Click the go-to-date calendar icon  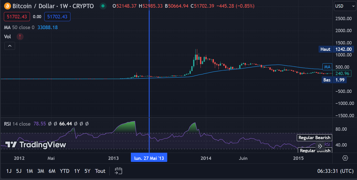tap(118, 171)
